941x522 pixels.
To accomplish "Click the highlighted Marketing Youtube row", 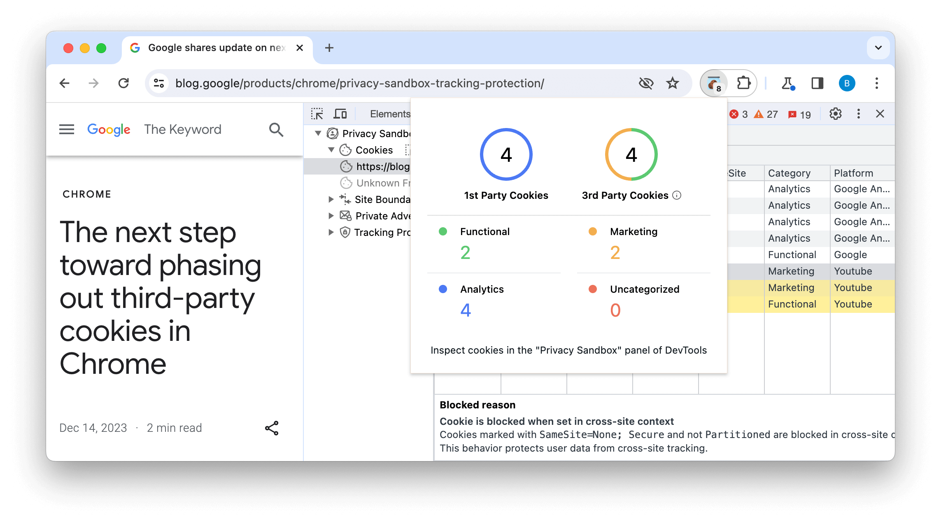I will tap(813, 287).
